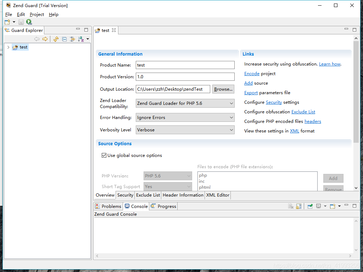Switch to the Header Information tab
This screenshot has height=272, width=363.
183,195
